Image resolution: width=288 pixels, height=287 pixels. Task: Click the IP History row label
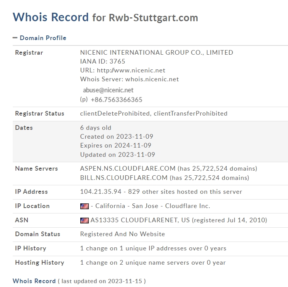pyautogui.click(x=30, y=248)
